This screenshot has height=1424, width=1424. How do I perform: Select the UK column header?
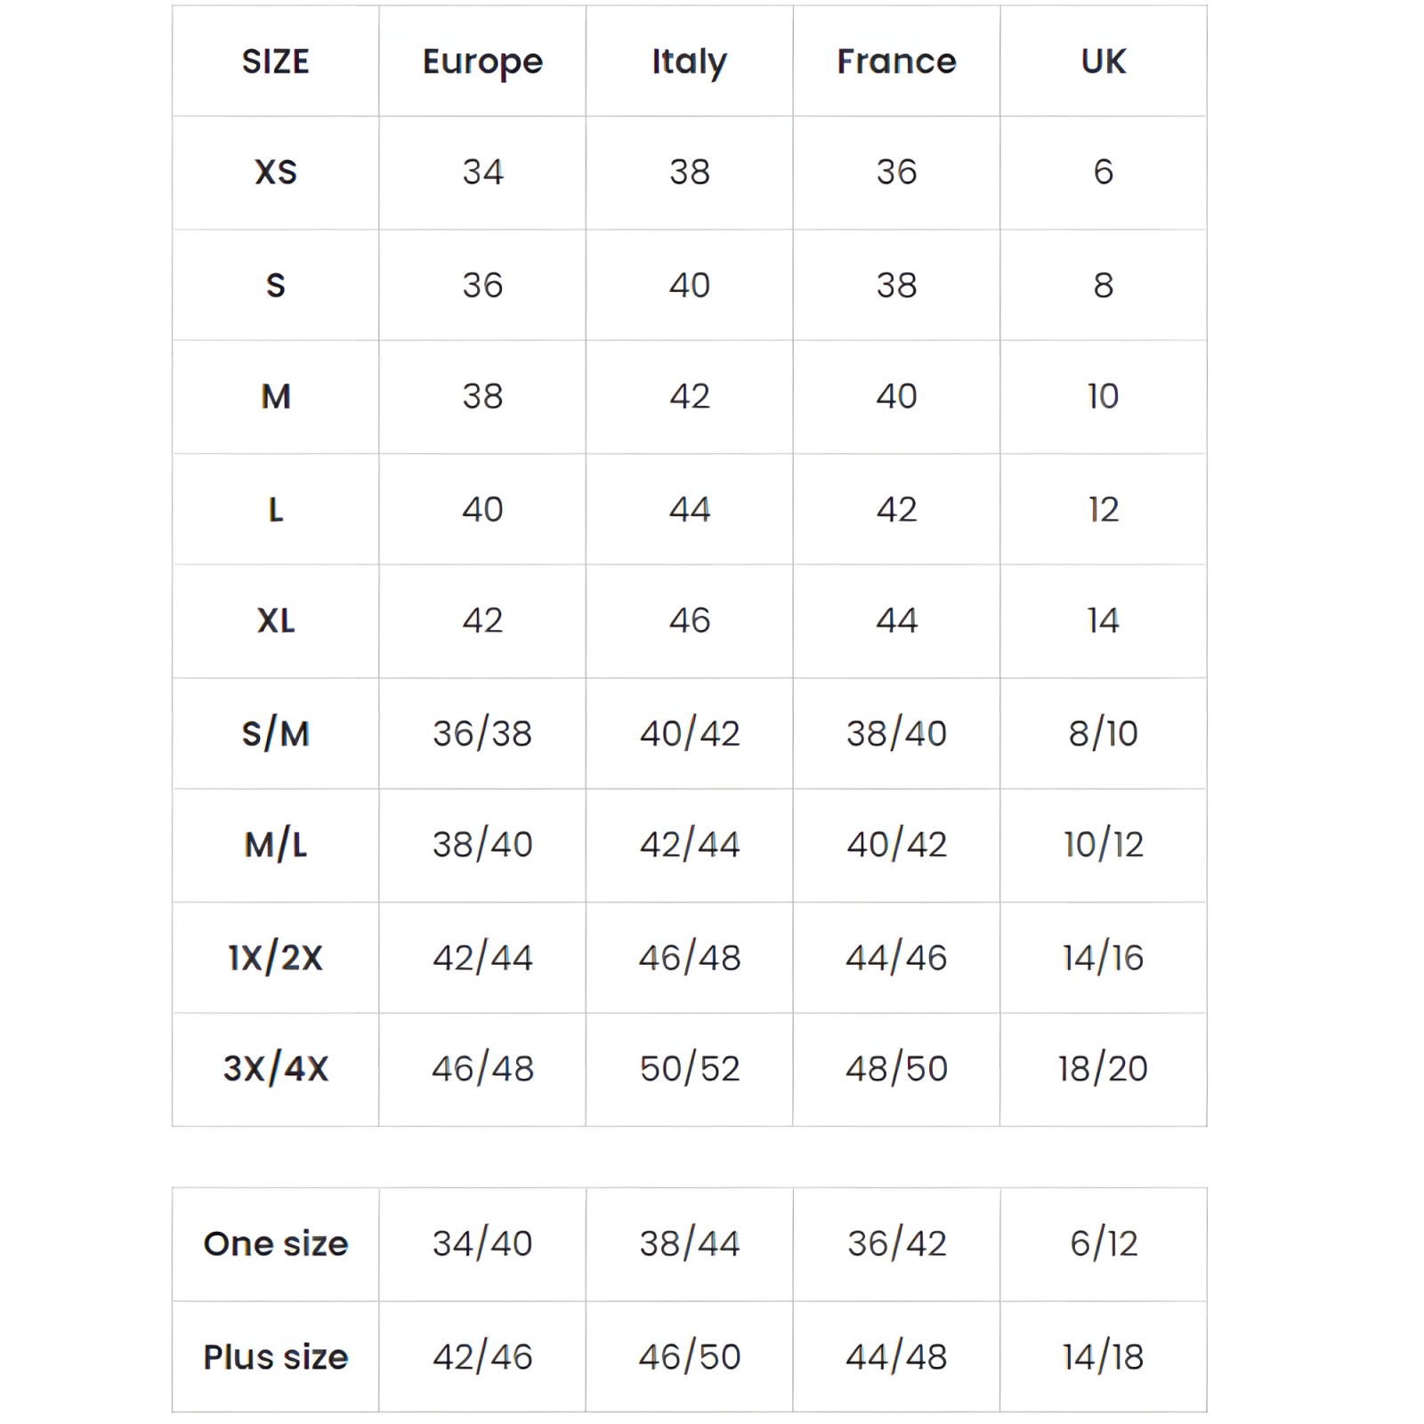pos(1103,61)
